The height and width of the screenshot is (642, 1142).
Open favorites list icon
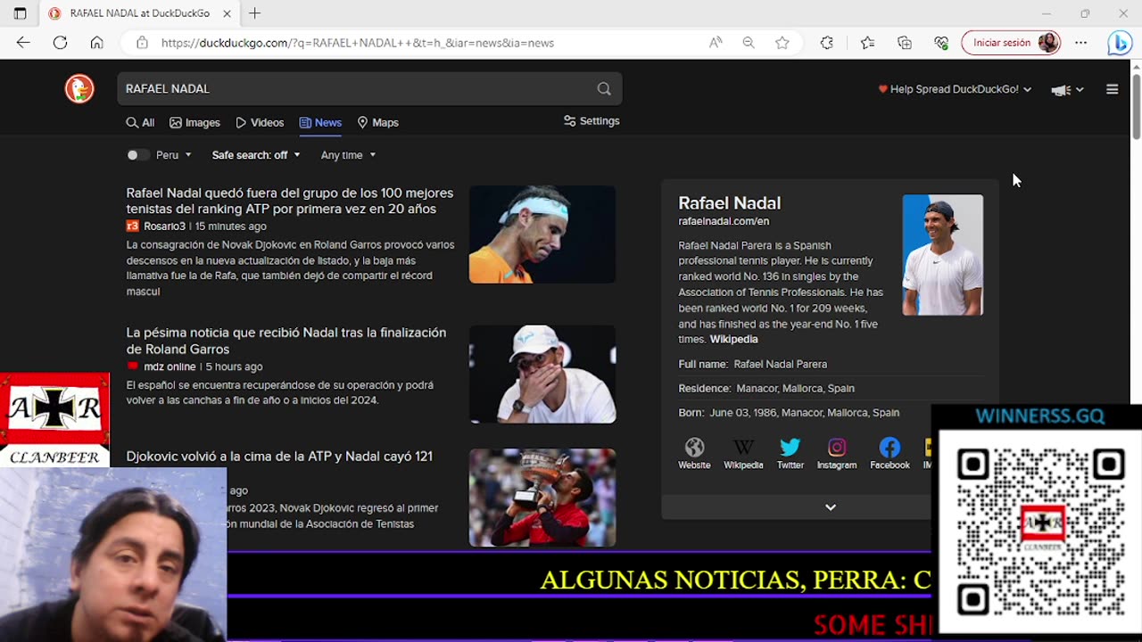pos(867,43)
